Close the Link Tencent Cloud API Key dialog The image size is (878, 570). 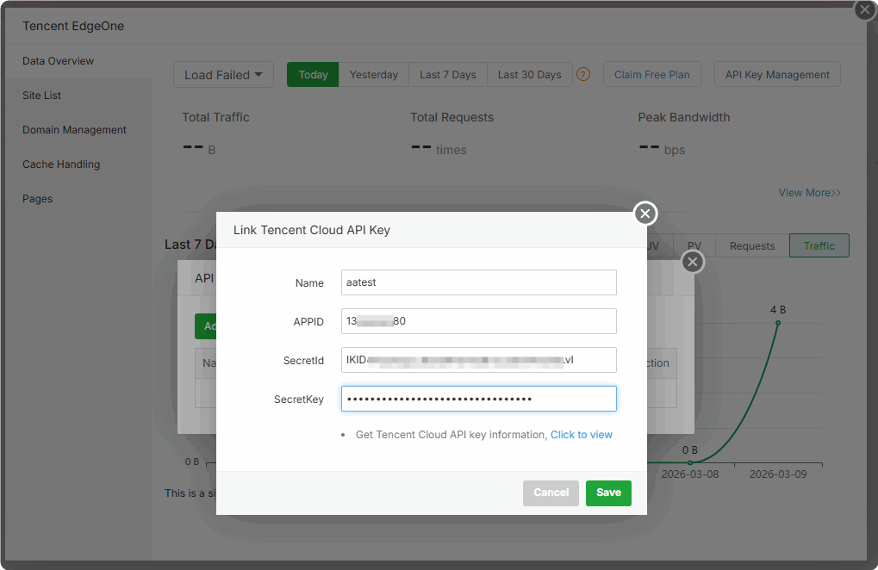click(645, 214)
